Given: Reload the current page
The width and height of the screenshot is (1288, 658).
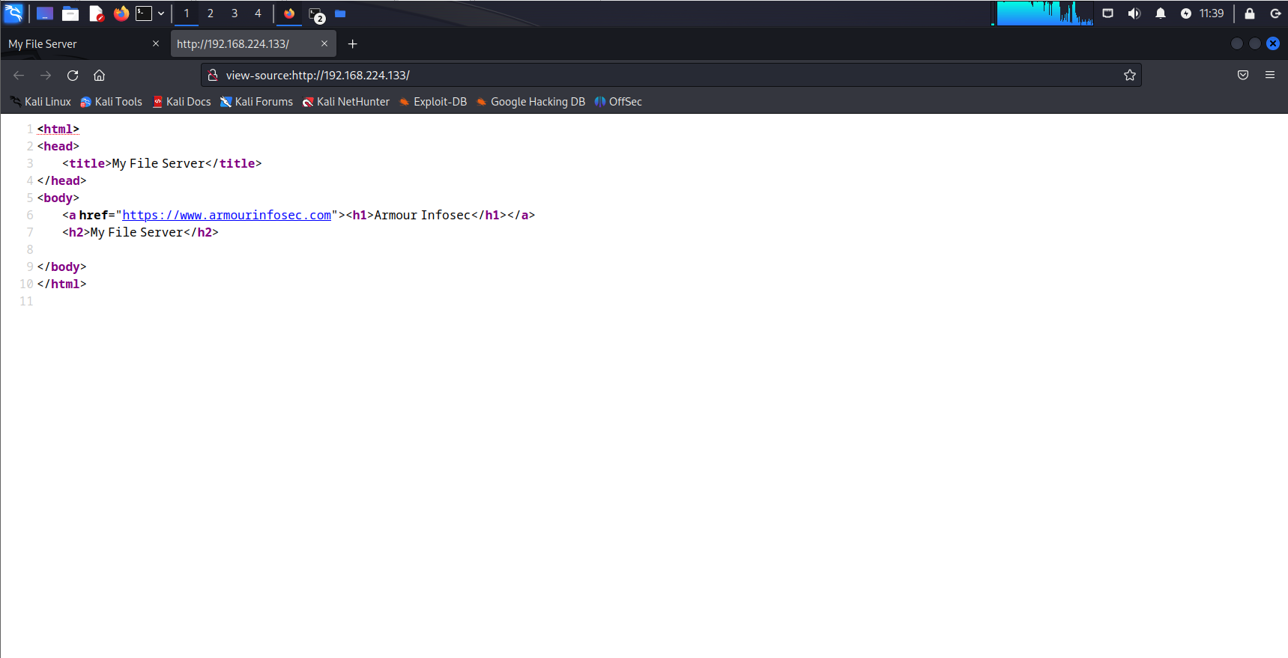Looking at the screenshot, I should [73, 75].
